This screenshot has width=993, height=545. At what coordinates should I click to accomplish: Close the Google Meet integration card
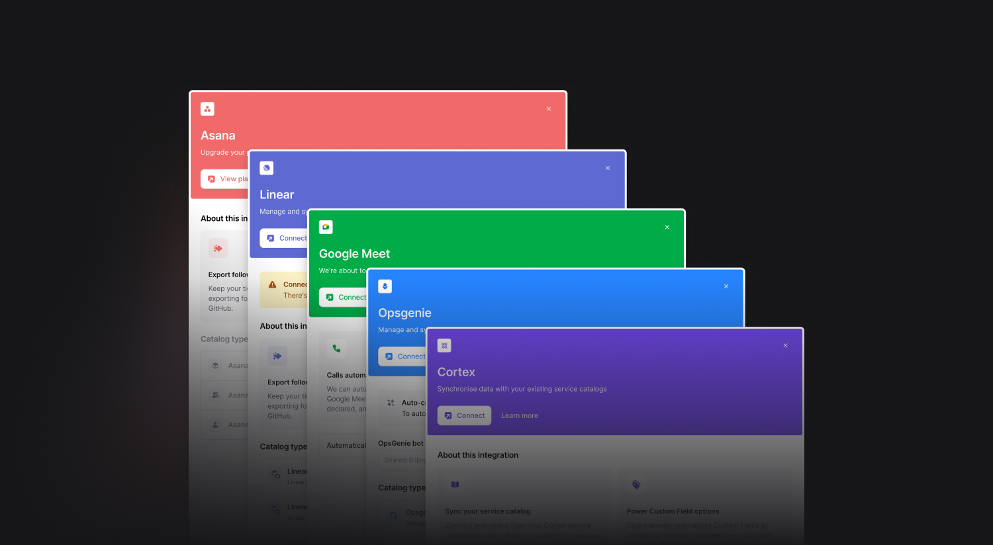[667, 228]
